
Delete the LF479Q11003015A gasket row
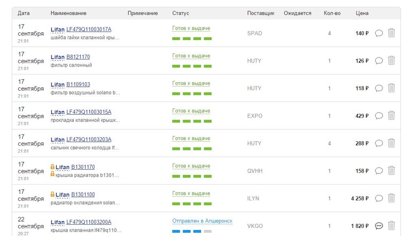[391, 115]
